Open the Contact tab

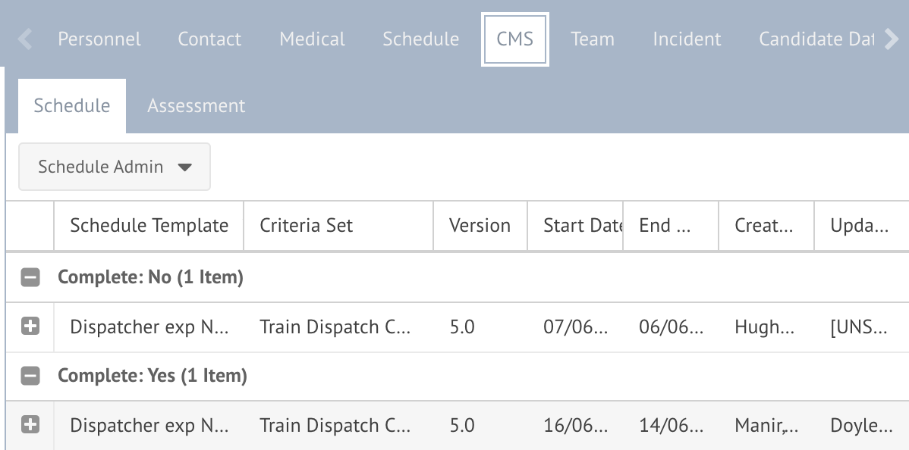point(209,39)
